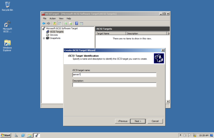
Task: Expand the Snapshots node with plus box
Action: (44, 38)
